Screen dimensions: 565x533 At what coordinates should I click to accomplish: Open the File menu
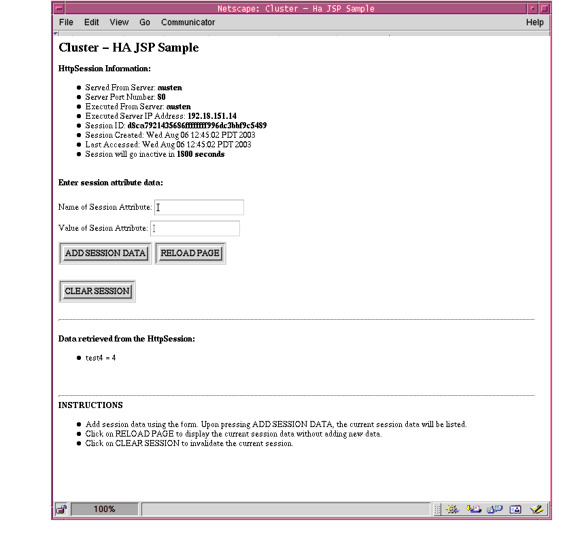[x=65, y=22]
